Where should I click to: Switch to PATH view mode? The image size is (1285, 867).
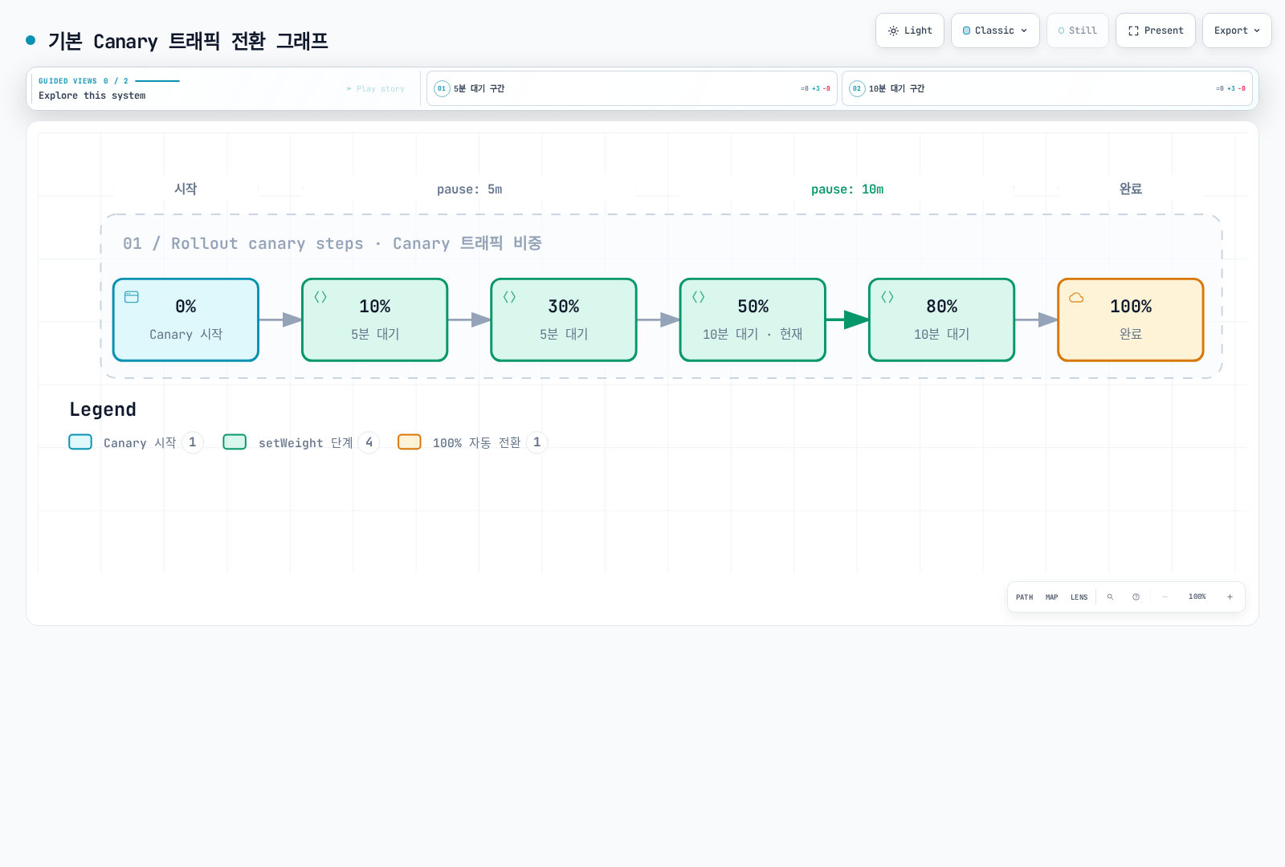(x=1024, y=597)
